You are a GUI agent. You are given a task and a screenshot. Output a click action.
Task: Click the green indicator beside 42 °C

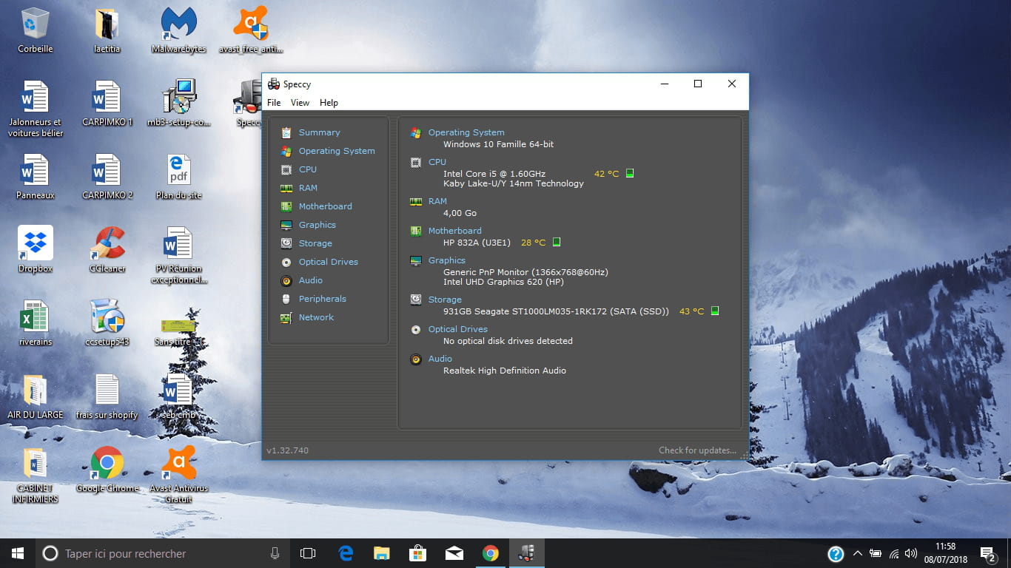coord(630,174)
